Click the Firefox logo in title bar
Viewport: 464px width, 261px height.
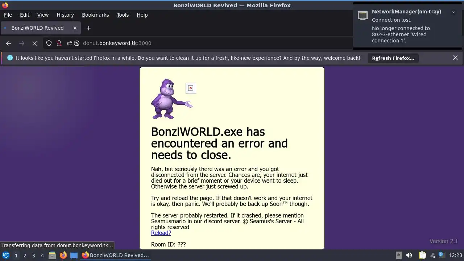[5, 5]
